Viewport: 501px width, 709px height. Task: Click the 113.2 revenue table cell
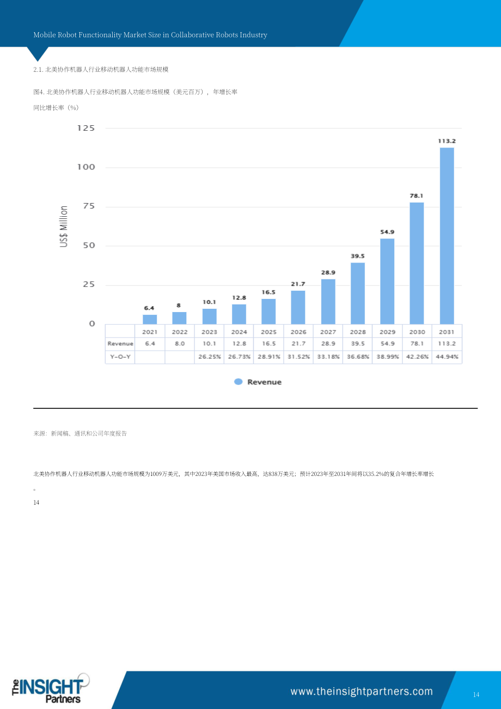click(x=447, y=344)
